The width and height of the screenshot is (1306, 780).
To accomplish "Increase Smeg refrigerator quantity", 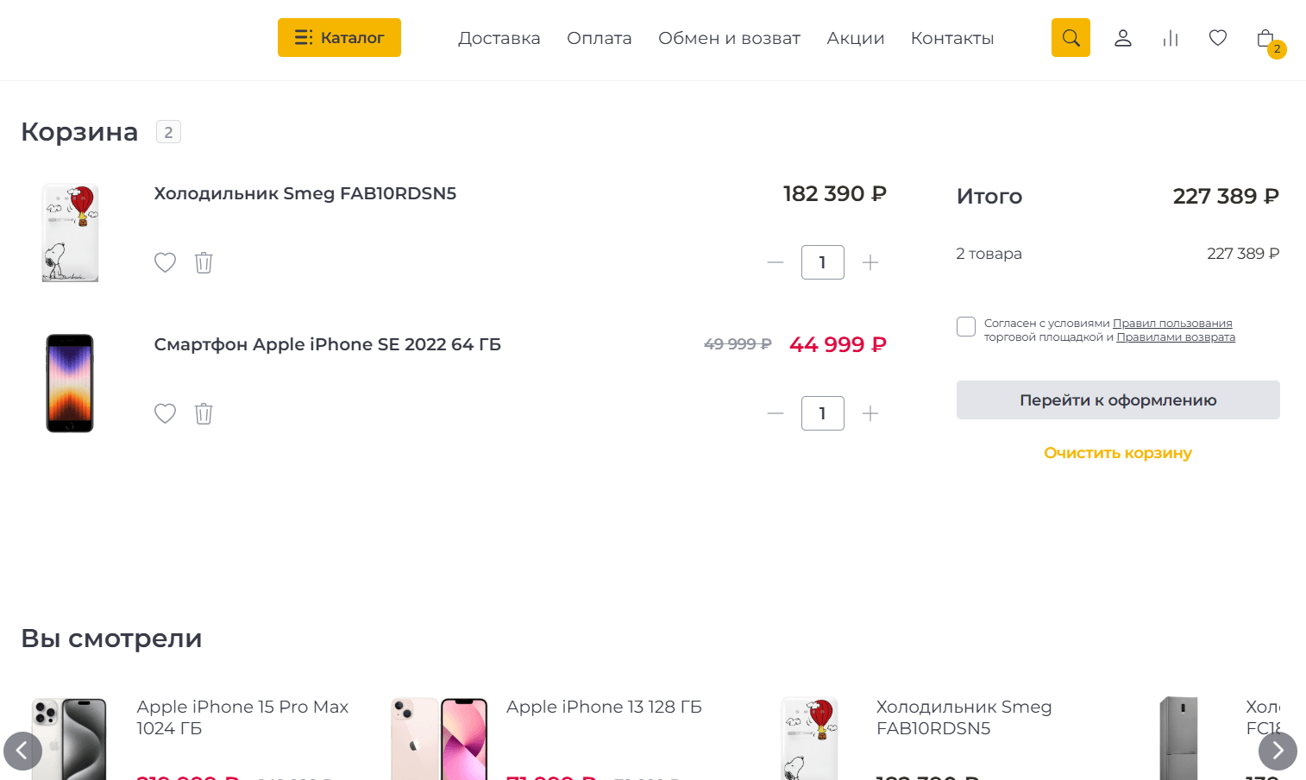I will pos(870,262).
